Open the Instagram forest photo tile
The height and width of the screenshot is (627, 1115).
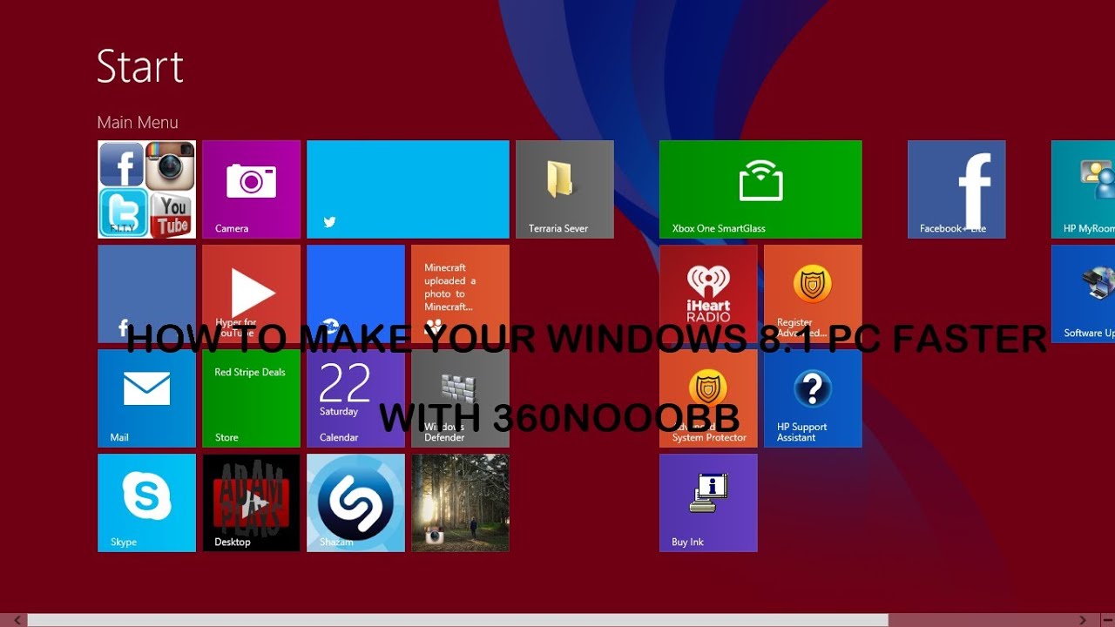pyautogui.click(x=460, y=502)
